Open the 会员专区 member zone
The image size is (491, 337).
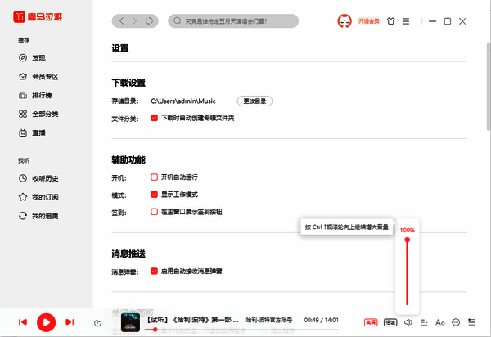pyautogui.click(x=38, y=77)
